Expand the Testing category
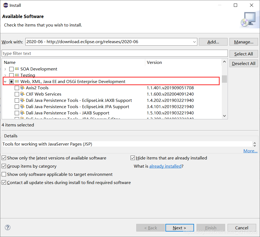 5,75
